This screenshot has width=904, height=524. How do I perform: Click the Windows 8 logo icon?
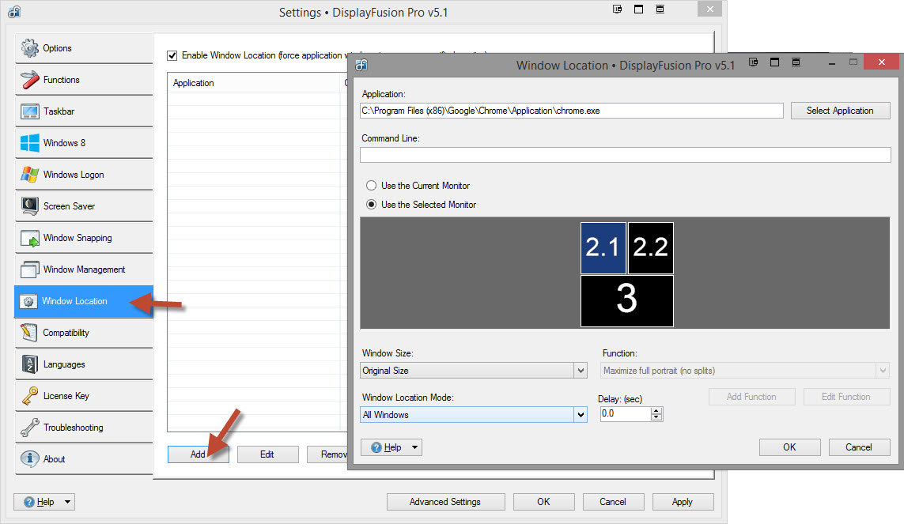pyautogui.click(x=30, y=143)
